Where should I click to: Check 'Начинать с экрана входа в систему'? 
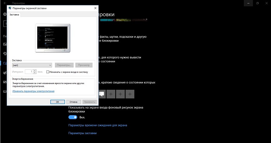(48, 72)
